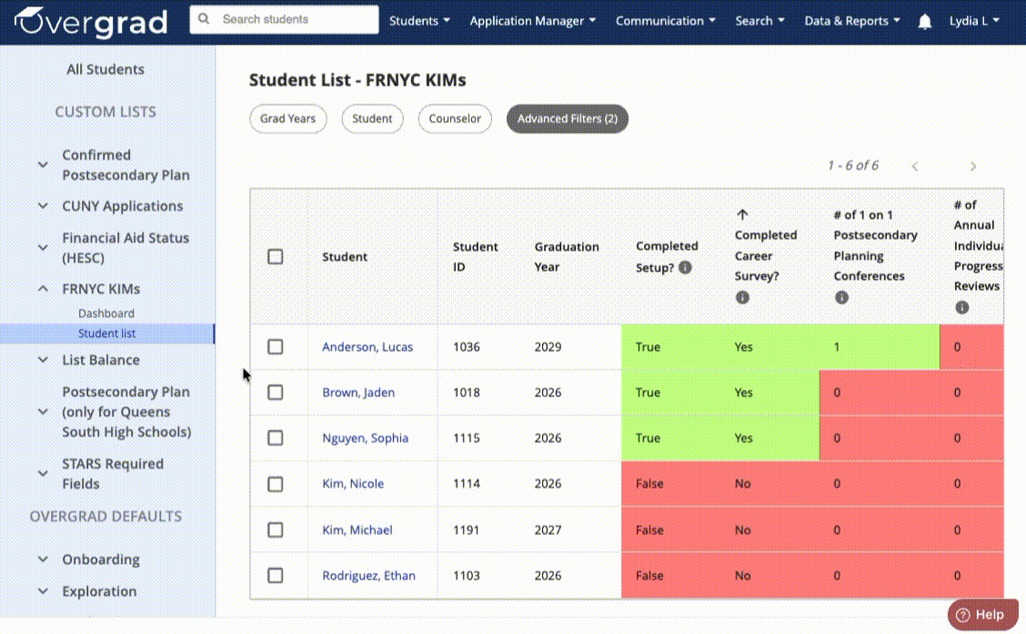Check the box for Nguyen, Sophia
Image resolution: width=1026 pixels, height=634 pixels.
coord(276,438)
